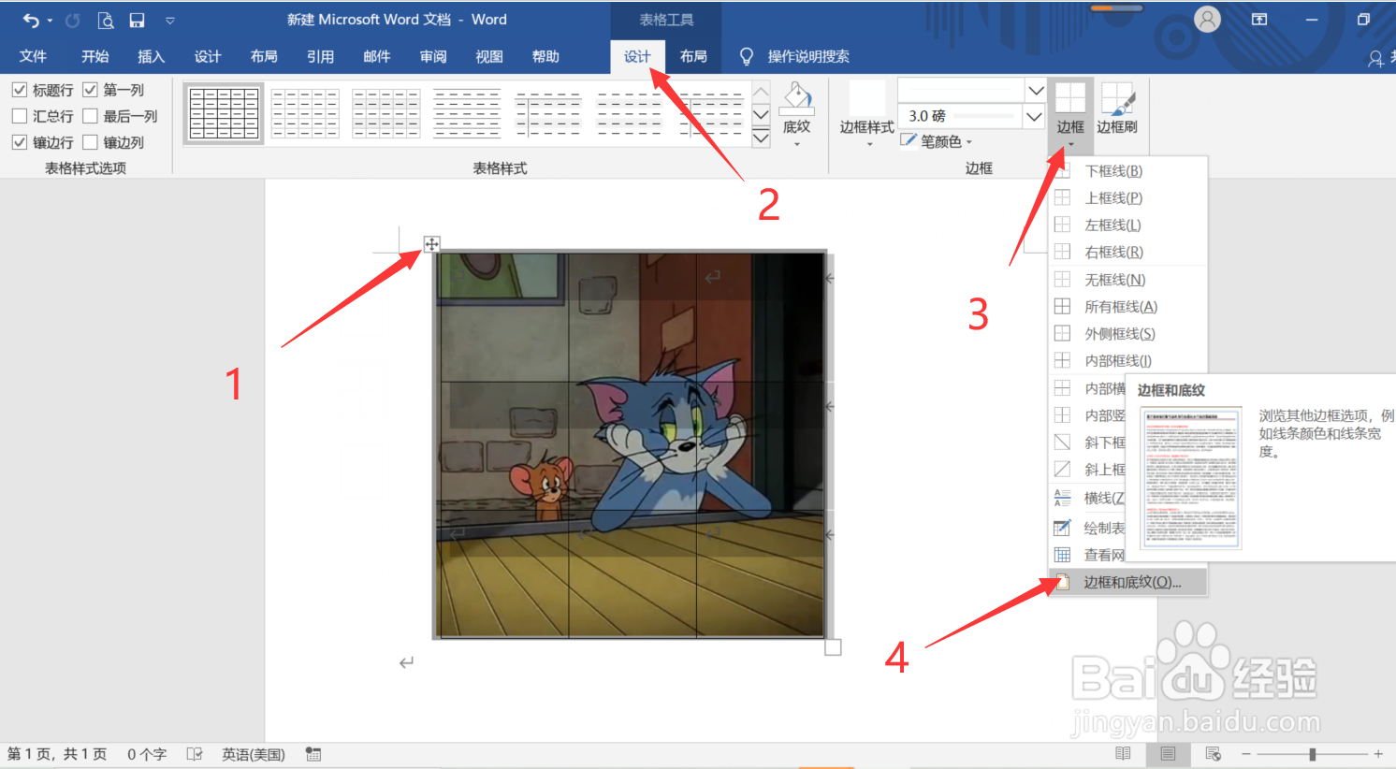Select the table tools 布局 tab
The width and height of the screenshot is (1396, 769).
[693, 56]
